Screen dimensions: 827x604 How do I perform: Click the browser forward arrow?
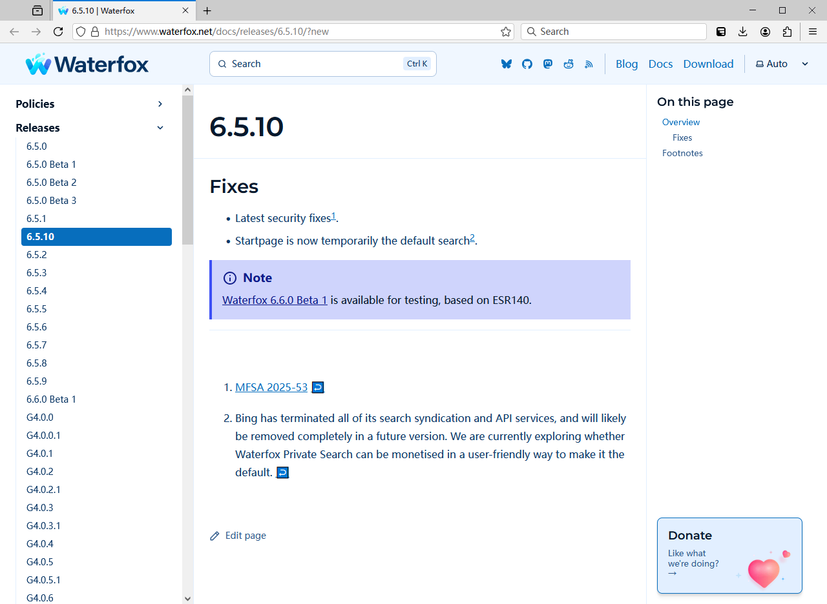[x=36, y=32]
